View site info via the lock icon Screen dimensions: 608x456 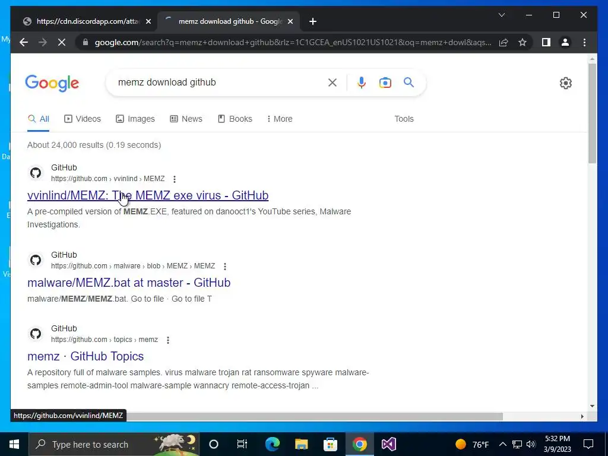[x=85, y=42]
